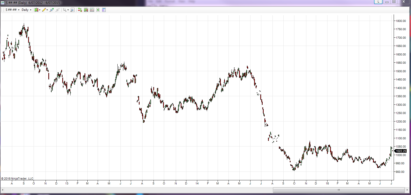411x195 pixels.
Task: Expand the drawing tools dropdown arrow
Action: pos(47,10)
